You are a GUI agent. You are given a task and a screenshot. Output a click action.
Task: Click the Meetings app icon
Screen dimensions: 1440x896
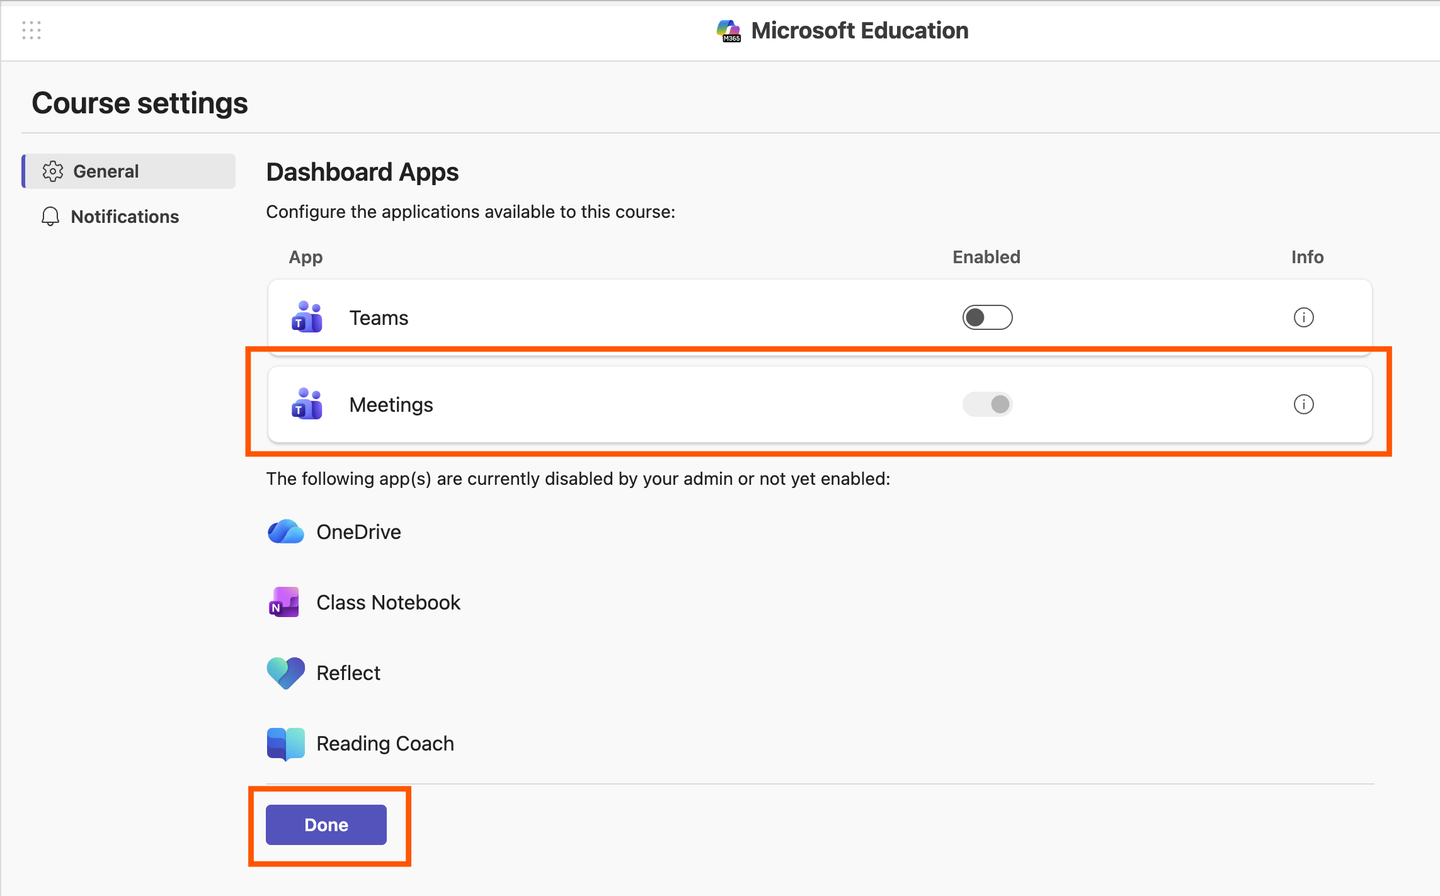pos(307,404)
